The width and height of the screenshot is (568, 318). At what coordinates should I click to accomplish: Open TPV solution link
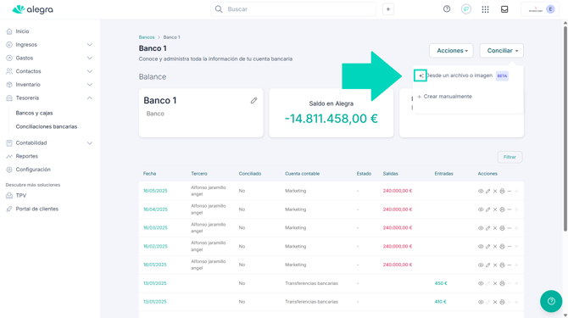pos(20,195)
